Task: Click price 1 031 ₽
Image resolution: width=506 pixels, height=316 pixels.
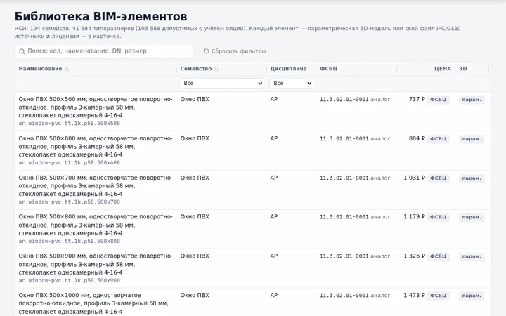Action: tap(414, 178)
